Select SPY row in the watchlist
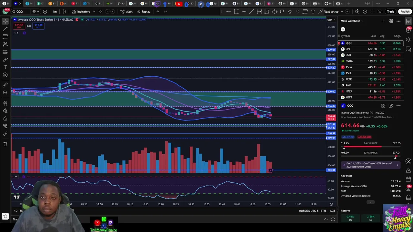This screenshot has height=232, width=413. coord(370,49)
